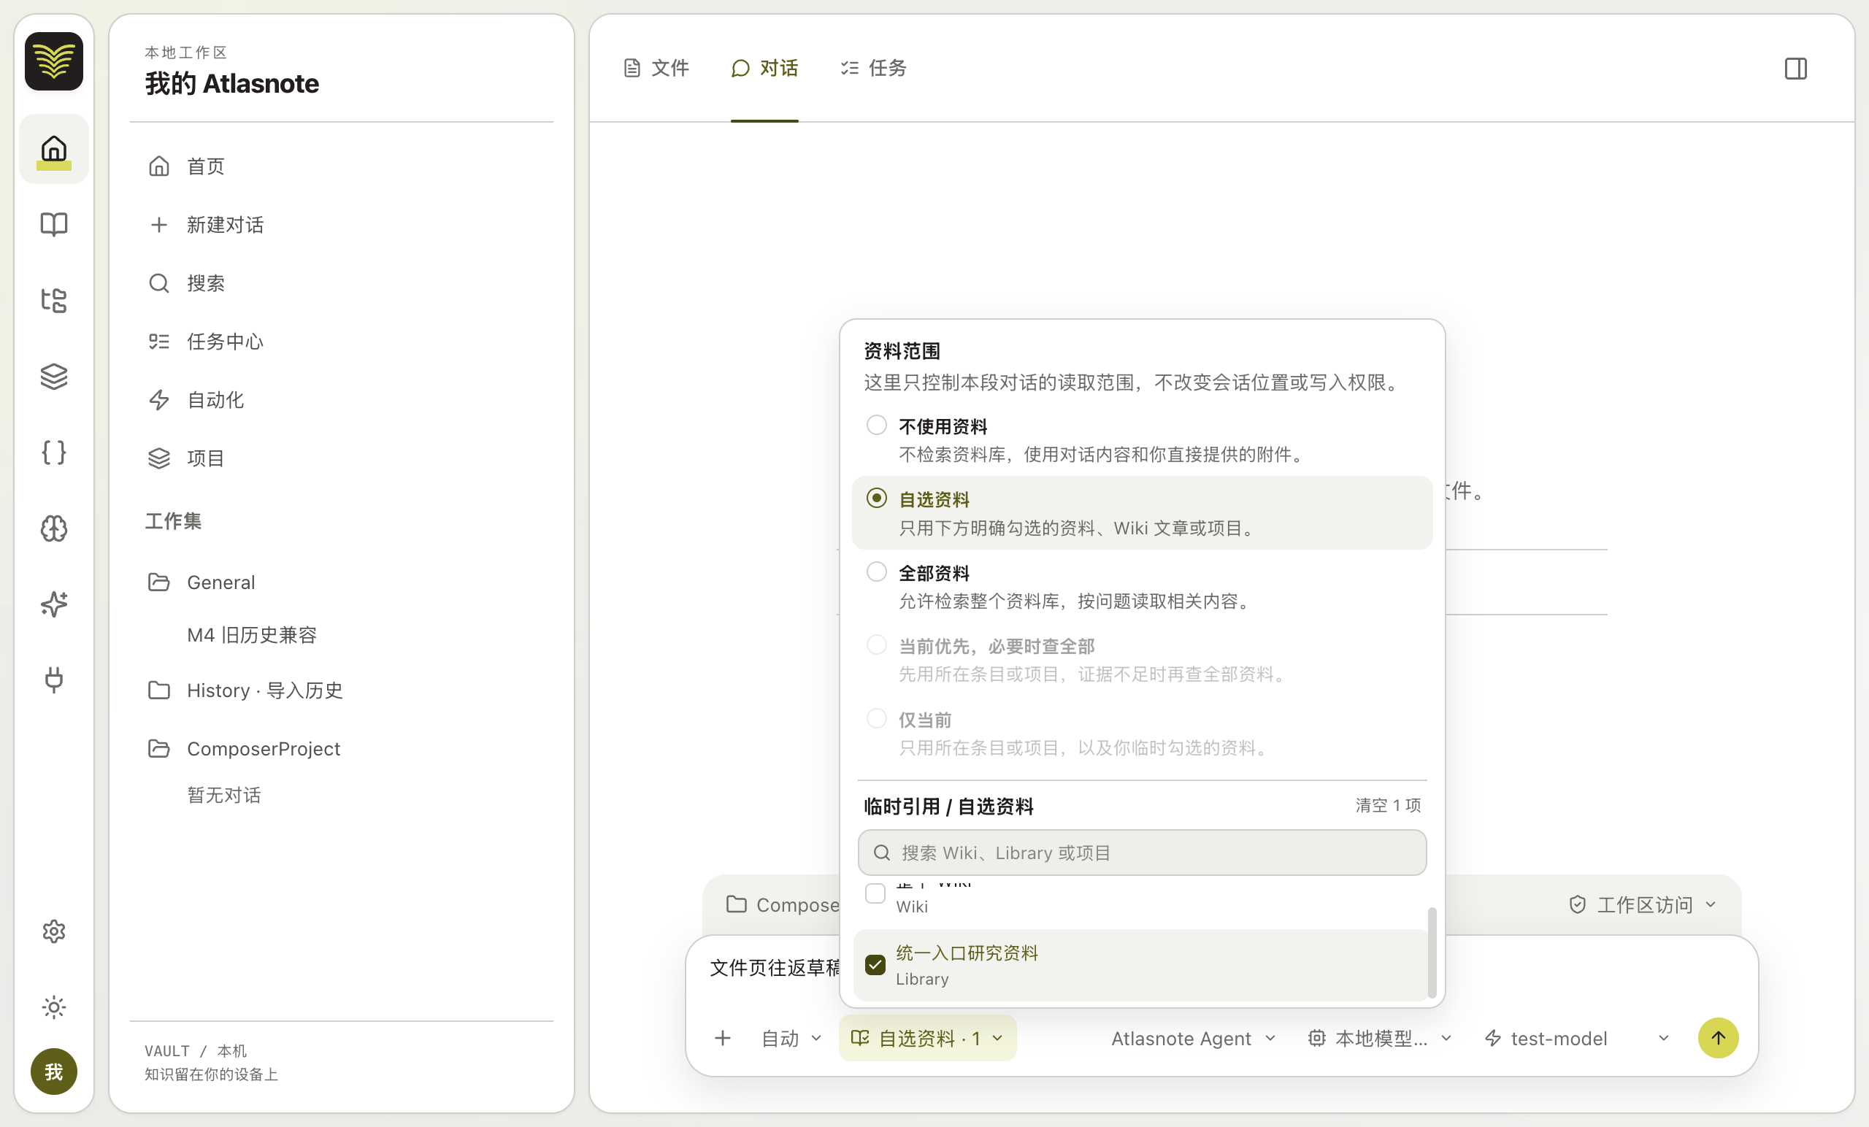Image resolution: width=1869 pixels, height=1127 pixels.
Task: Uncheck 统一入口研究资料 Library checkbox
Action: coord(875,965)
